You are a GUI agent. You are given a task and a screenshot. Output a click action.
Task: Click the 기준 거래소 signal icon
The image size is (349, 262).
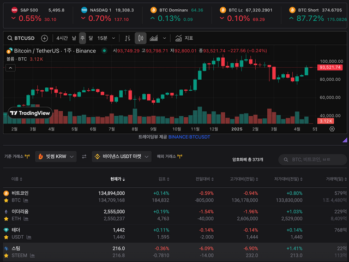pyautogui.click(x=27, y=157)
